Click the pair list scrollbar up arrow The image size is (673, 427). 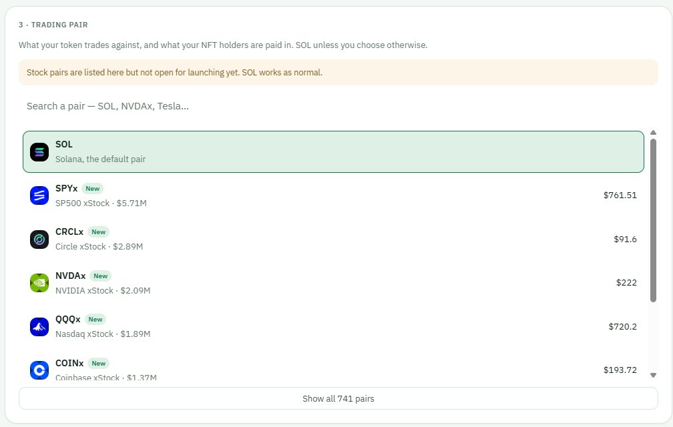[x=653, y=133]
